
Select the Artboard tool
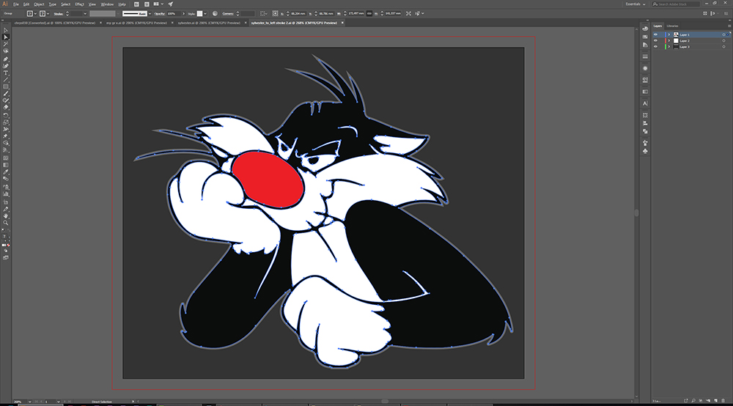pos(6,202)
